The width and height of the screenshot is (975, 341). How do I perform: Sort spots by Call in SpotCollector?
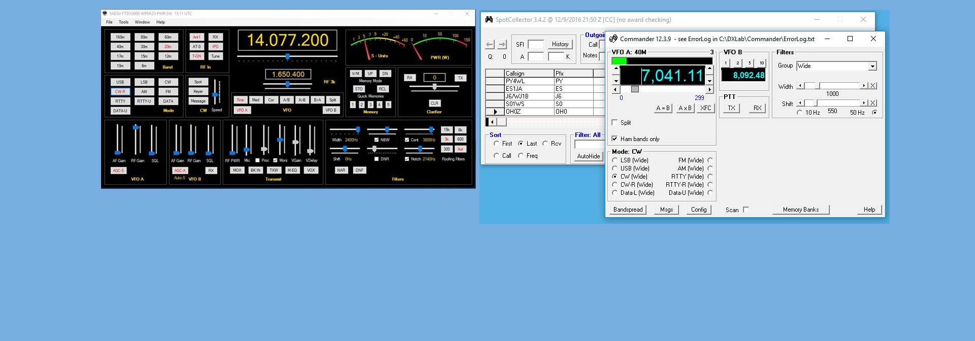click(x=497, y=156)
